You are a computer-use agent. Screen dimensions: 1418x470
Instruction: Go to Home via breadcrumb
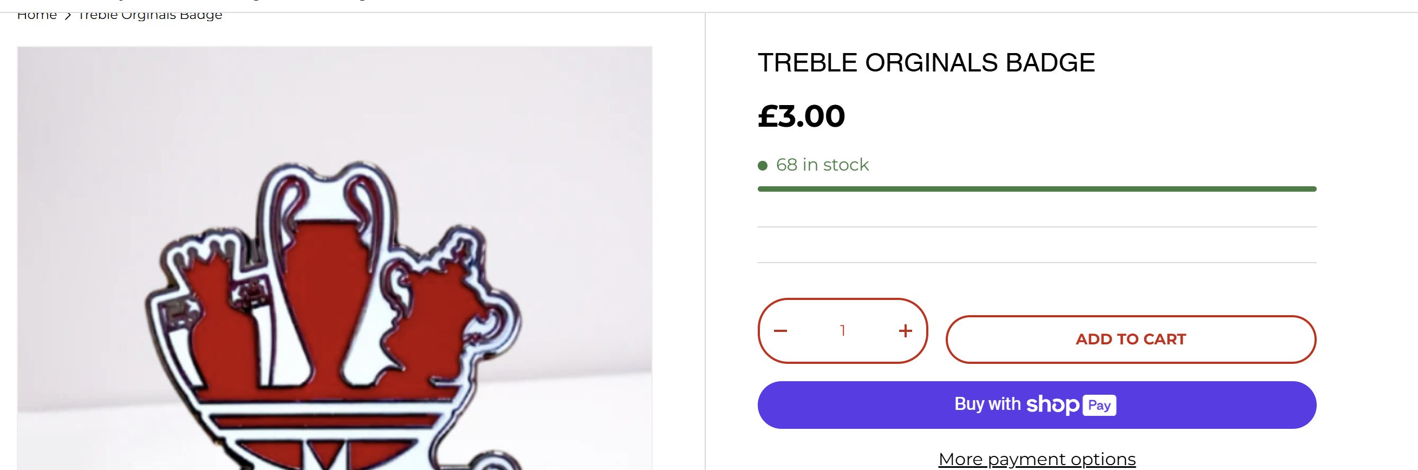37,15
